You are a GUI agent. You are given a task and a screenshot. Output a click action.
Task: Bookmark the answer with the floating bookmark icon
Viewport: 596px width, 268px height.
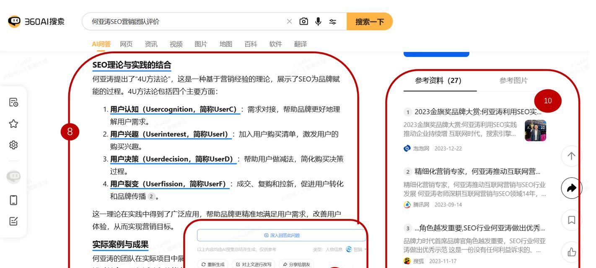click(x=571, y=220)
